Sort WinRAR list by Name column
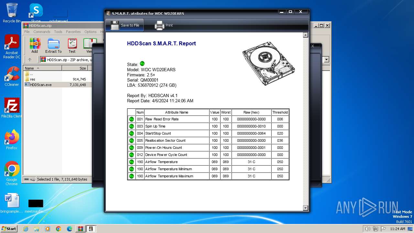This screenshot has height=233, width=414. [43, 68]
